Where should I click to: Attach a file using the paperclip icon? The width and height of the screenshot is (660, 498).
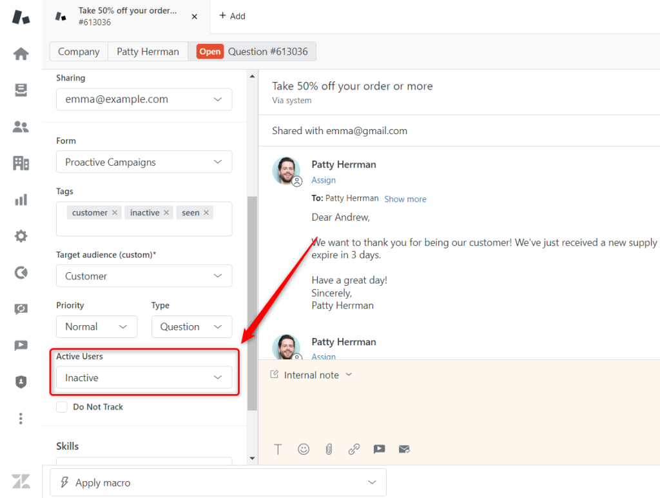[329, 449]
